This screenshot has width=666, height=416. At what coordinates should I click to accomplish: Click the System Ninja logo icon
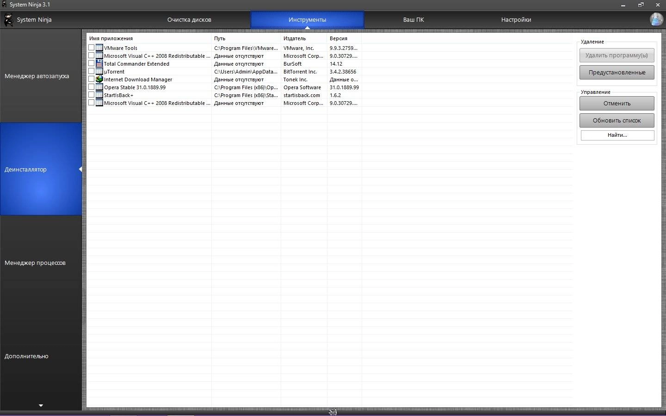point(9,20)
